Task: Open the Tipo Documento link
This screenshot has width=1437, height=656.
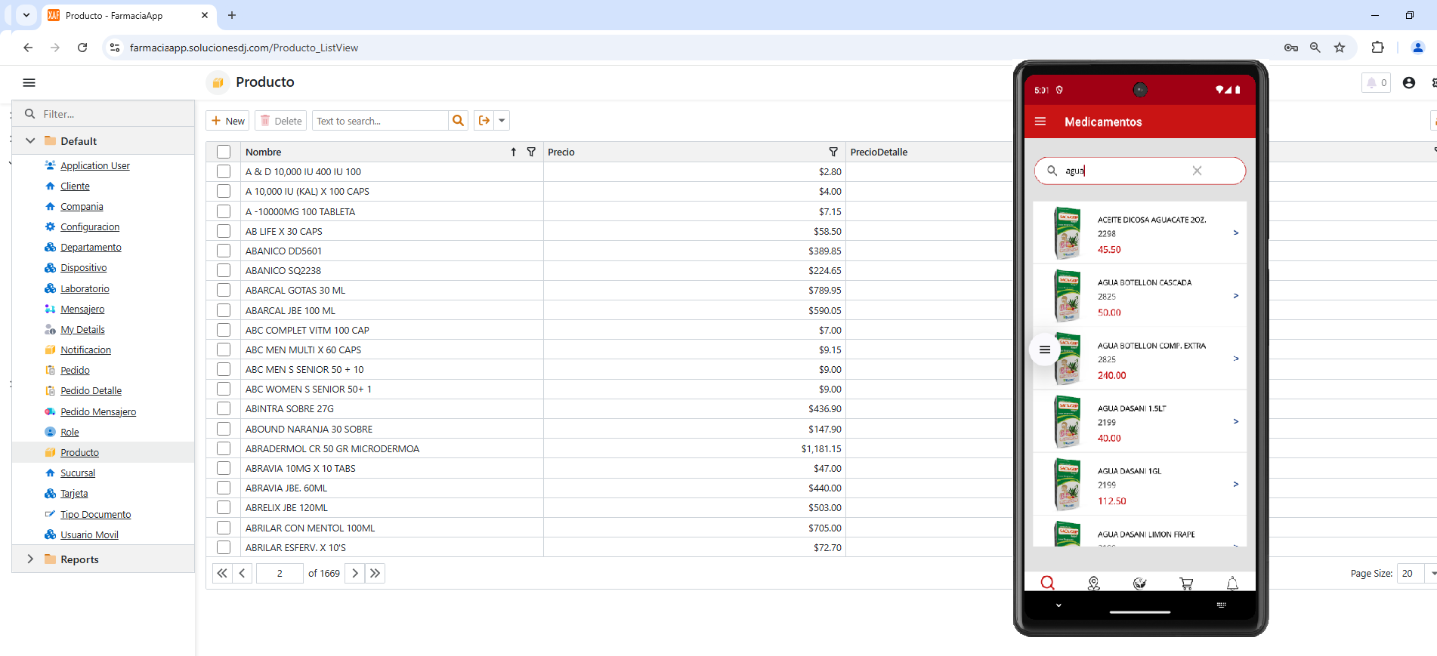Action: 95,514
